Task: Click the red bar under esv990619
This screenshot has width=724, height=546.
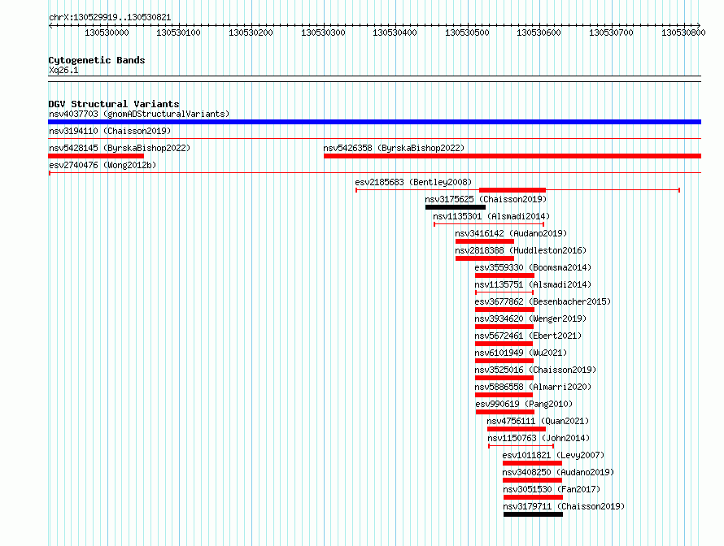Action: [x=505, y=412]
